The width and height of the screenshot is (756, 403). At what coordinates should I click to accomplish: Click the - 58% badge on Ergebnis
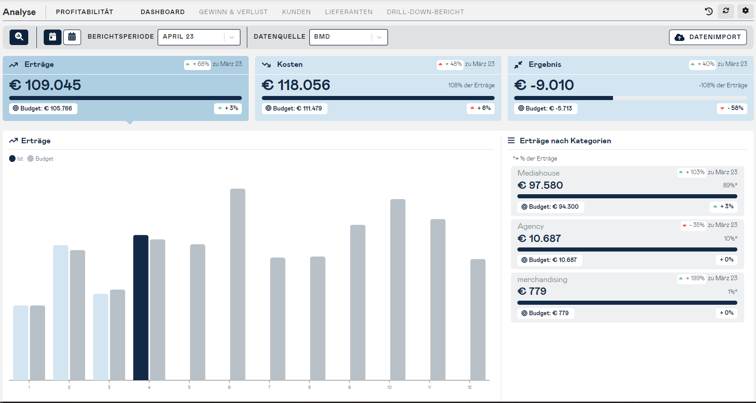(732, 108)
